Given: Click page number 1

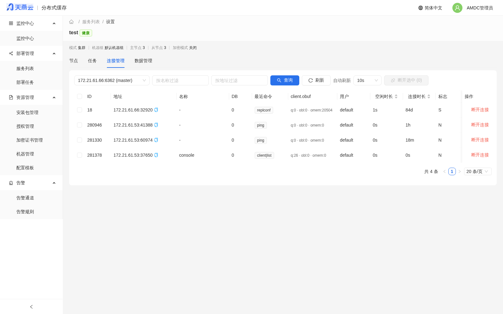Looking at the screenshot, I should click(452, 171).
